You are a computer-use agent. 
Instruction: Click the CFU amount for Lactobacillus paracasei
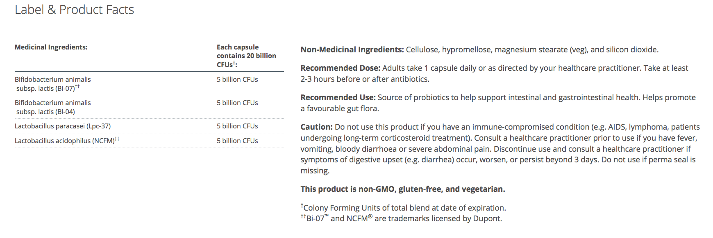[237, 126]
